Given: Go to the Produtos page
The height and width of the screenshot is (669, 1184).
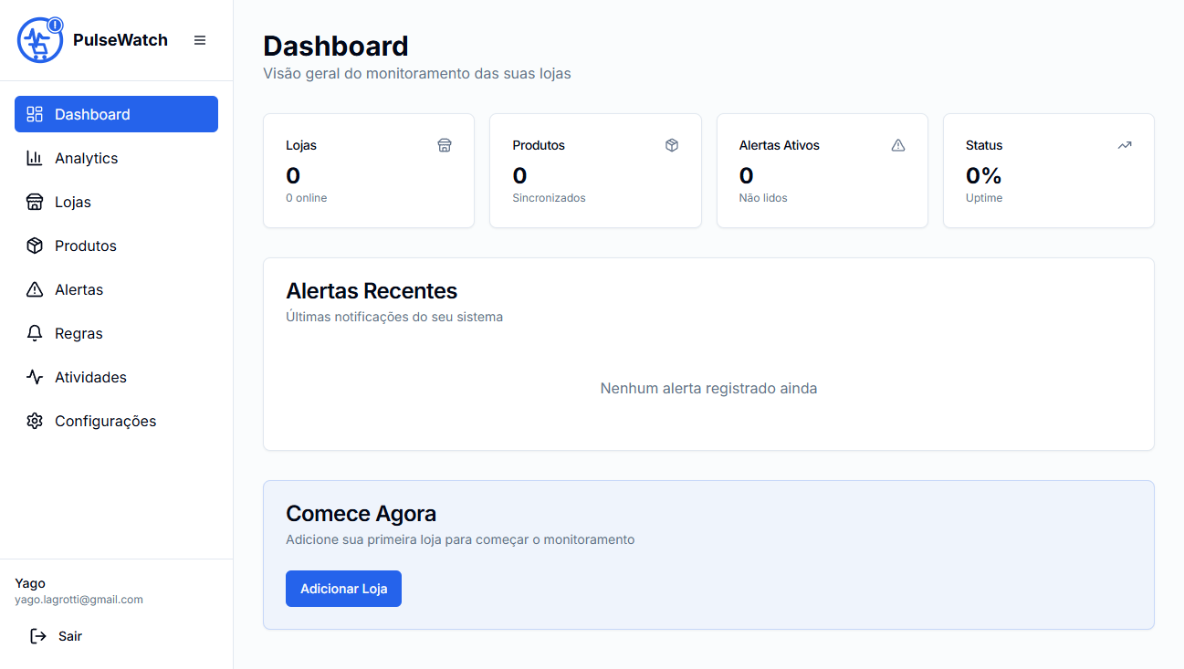Looking at the screenshot, I should point(86,246).
